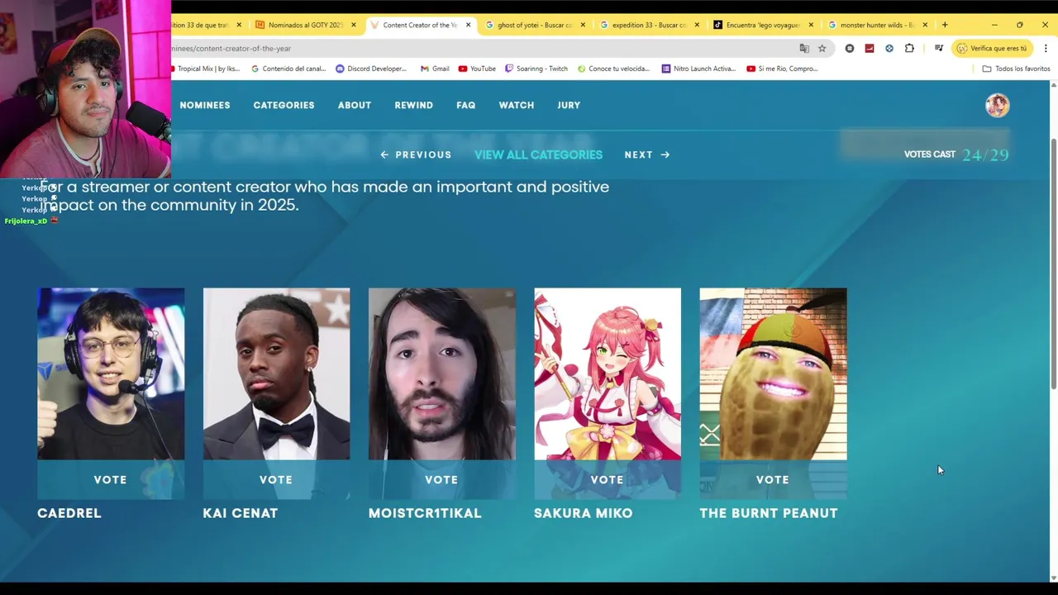Screen dimensions: 1058x595
Task: Click the votes cast 24/29 counter
Action: [x=956, y=155]
